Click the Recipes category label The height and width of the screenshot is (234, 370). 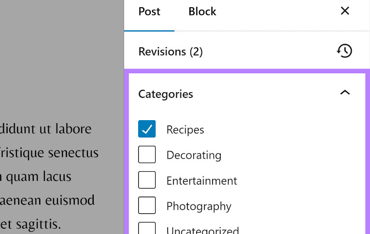(185, 130)
